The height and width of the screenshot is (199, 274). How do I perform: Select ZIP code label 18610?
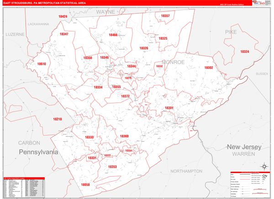pos(42,64)
